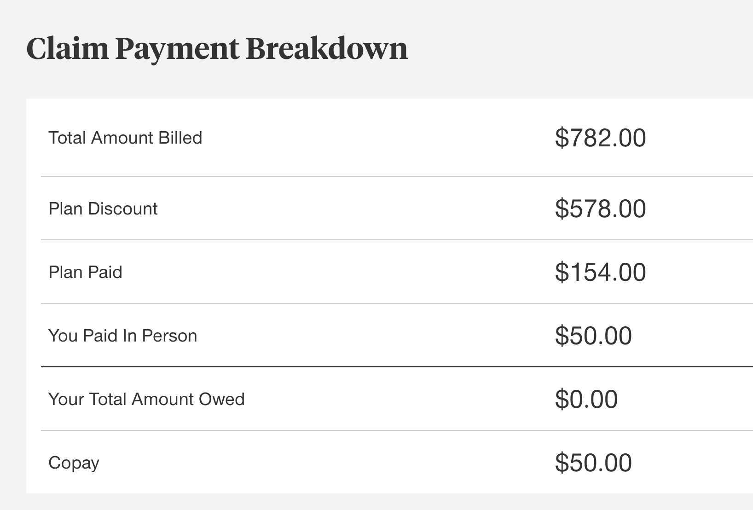
Task: Click the $154.00 plan paid amount
Action: [600, 272]
